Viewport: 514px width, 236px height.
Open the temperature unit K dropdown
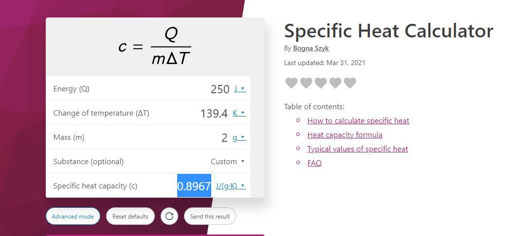click(239, 113)
